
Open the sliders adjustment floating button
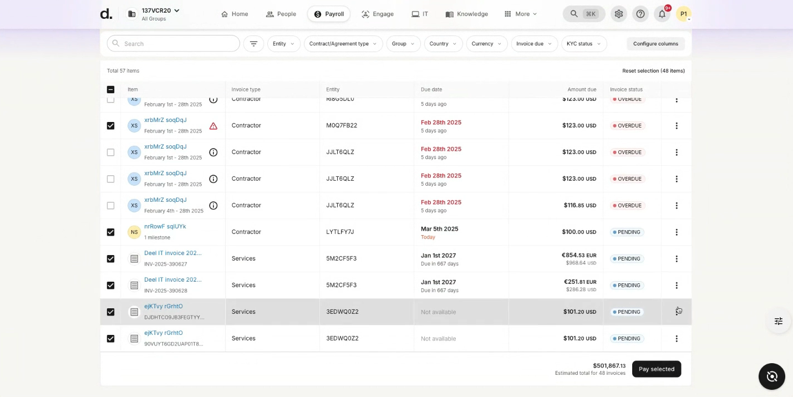(x=778, y=321)
